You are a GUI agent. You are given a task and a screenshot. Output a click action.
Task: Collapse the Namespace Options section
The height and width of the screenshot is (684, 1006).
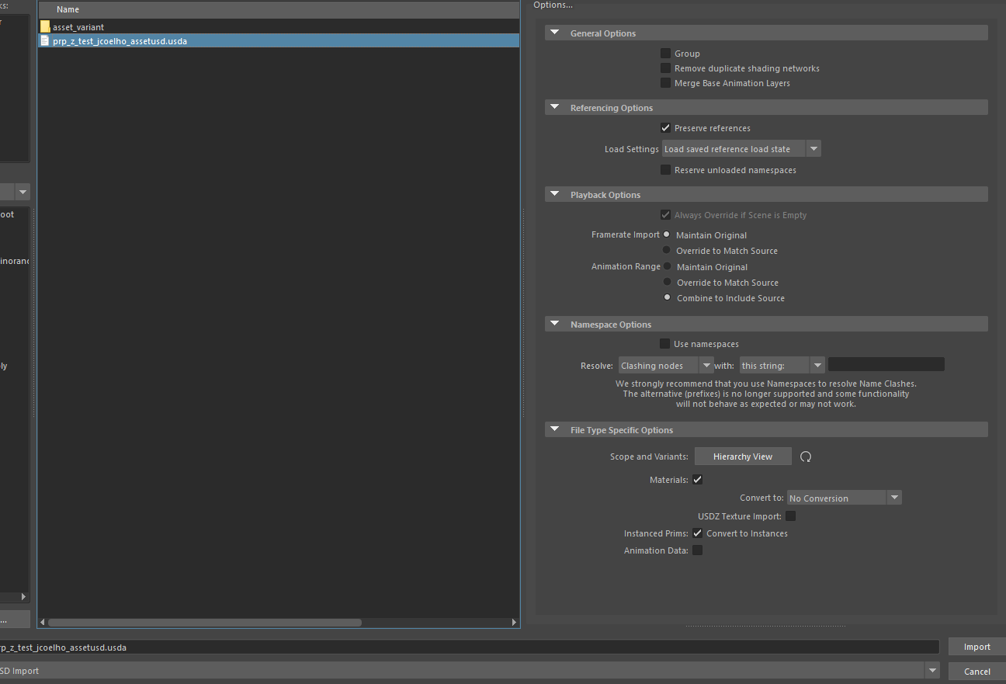pyautogui.click(x=554, y=324)
